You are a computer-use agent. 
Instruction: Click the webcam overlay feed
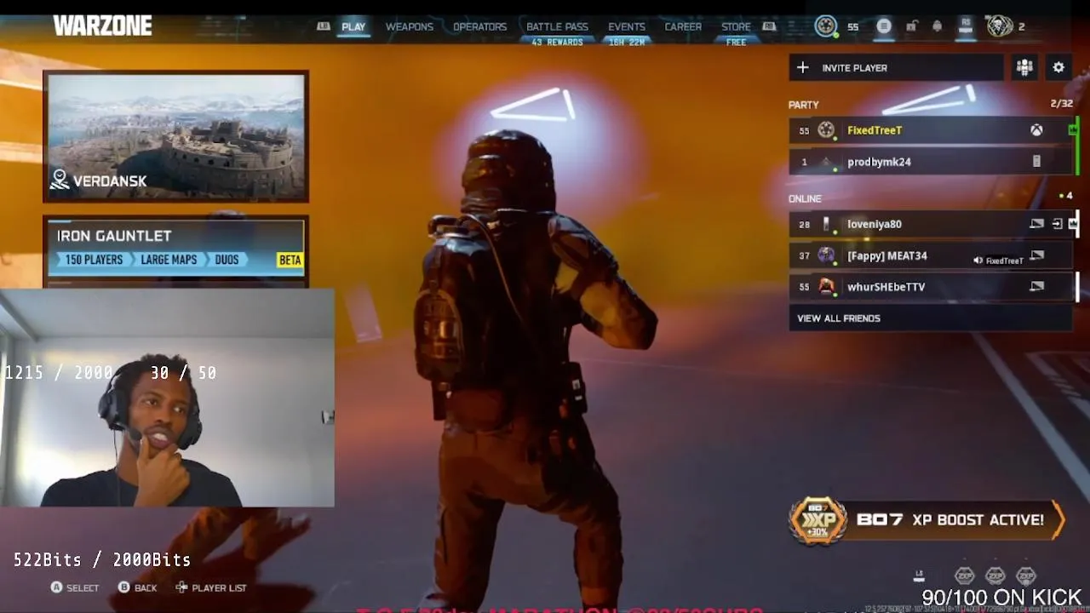tap(167, 398)
